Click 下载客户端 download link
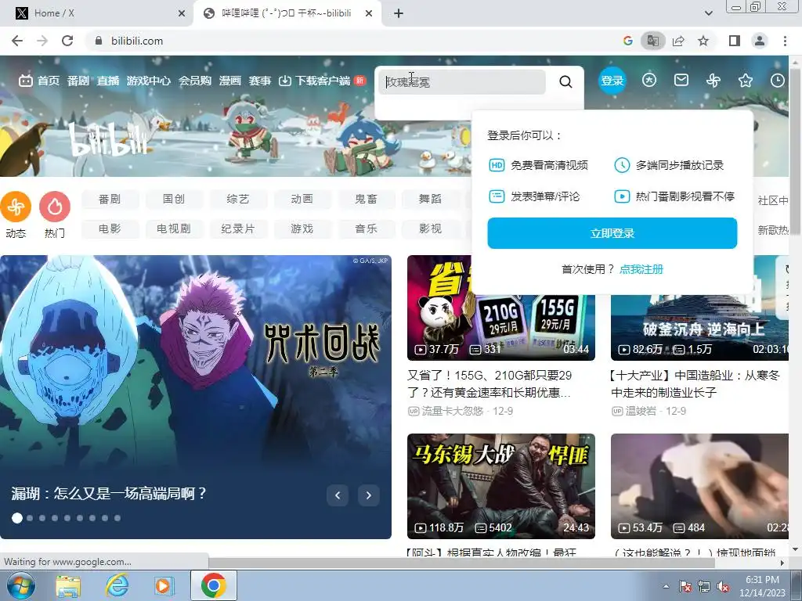This screenshot has height=601, width=802. point(315,81)
